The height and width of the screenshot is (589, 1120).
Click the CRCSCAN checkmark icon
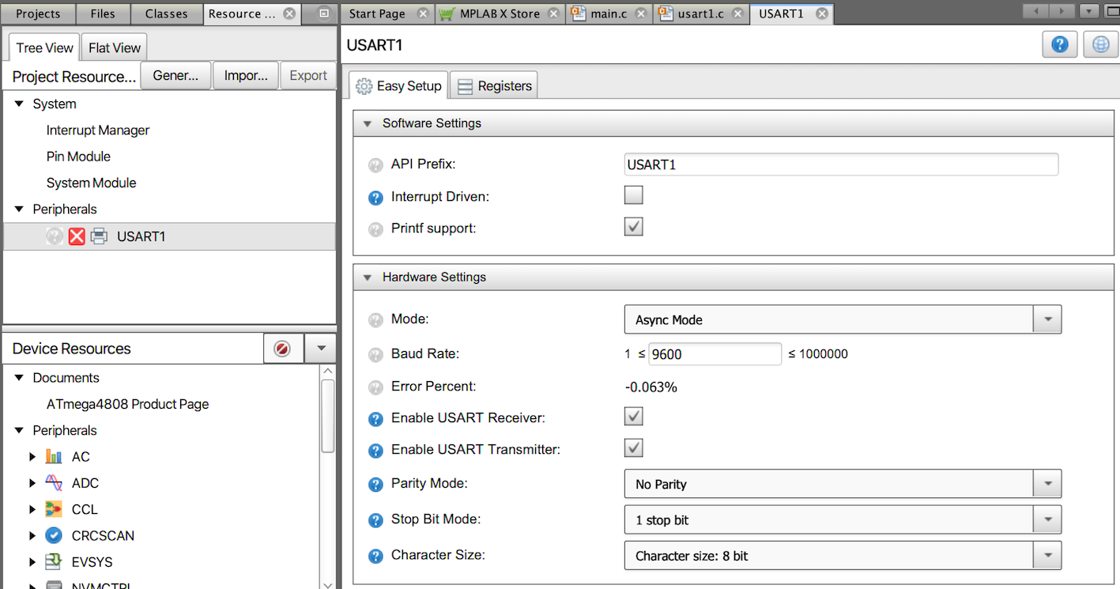click(54, 536)
